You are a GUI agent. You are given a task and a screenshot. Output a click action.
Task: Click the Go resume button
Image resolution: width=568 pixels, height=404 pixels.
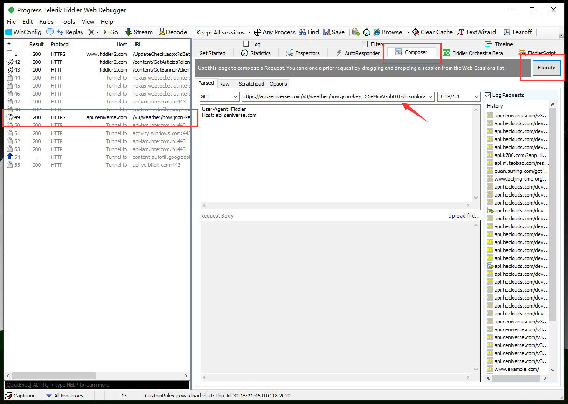tap(110, 32)
